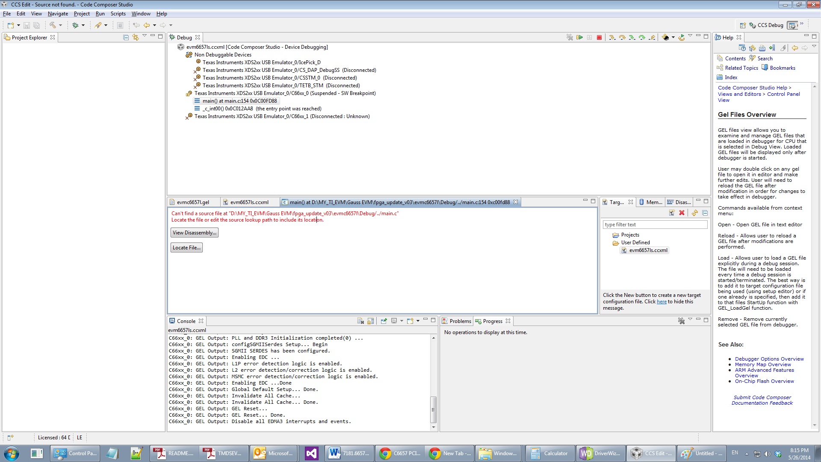
Task: Terminate the debug session with red stop icon
Action: (599, 38)
